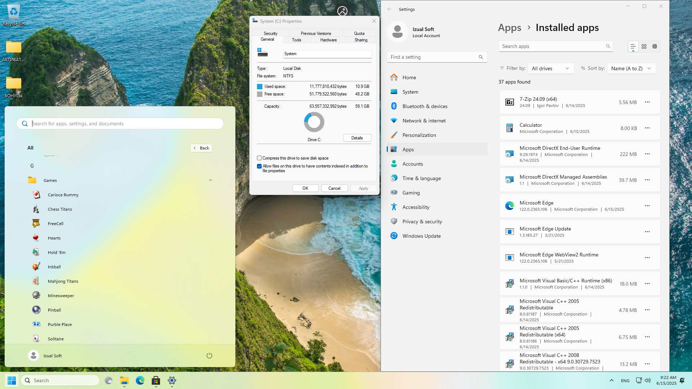Enable Compress this drive checkbox
The width and height of the screenshot is (692, 389).
pos(259,158)
